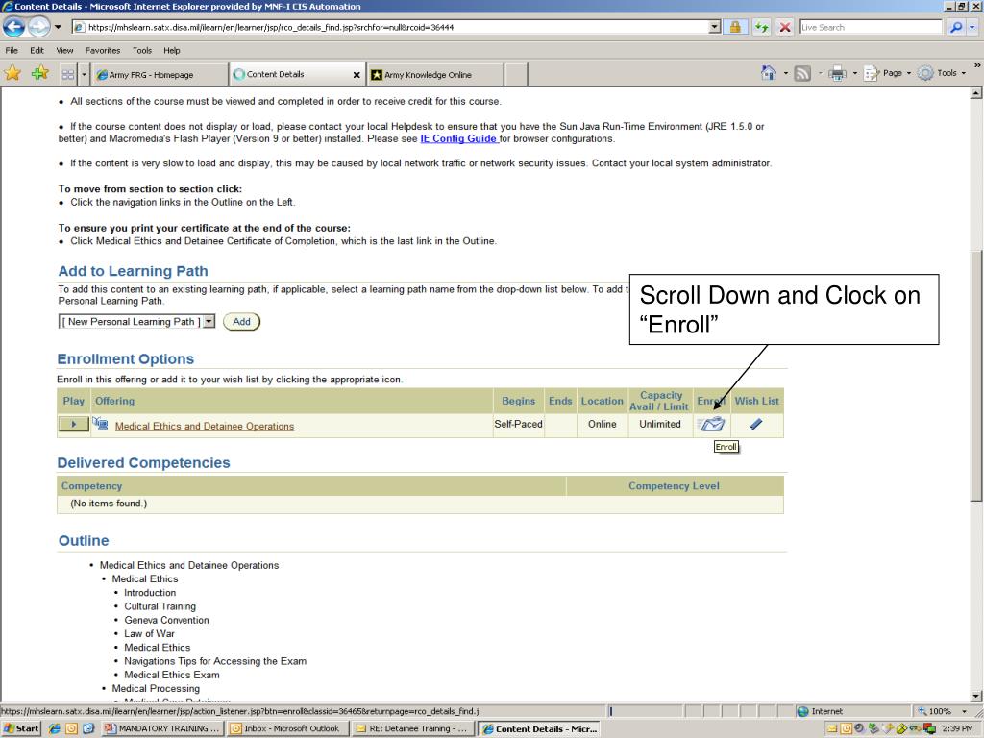The image size is (984, 738).
Task: Expand the command bar overflow chevron
Action: [977, 64]
